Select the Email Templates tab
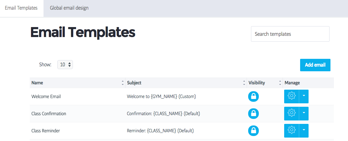The image size is (348, 141). (21, 8)
